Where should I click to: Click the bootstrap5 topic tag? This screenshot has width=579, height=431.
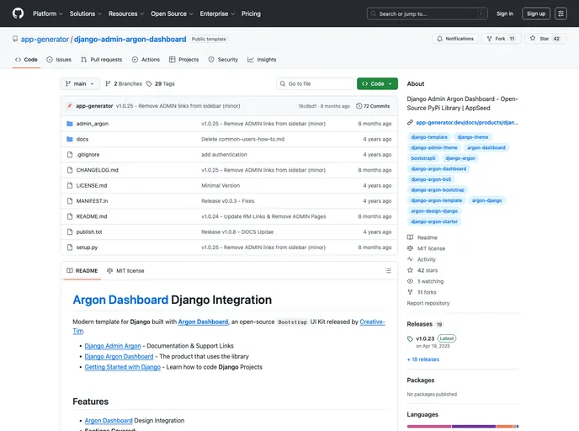tap(423, 158)
